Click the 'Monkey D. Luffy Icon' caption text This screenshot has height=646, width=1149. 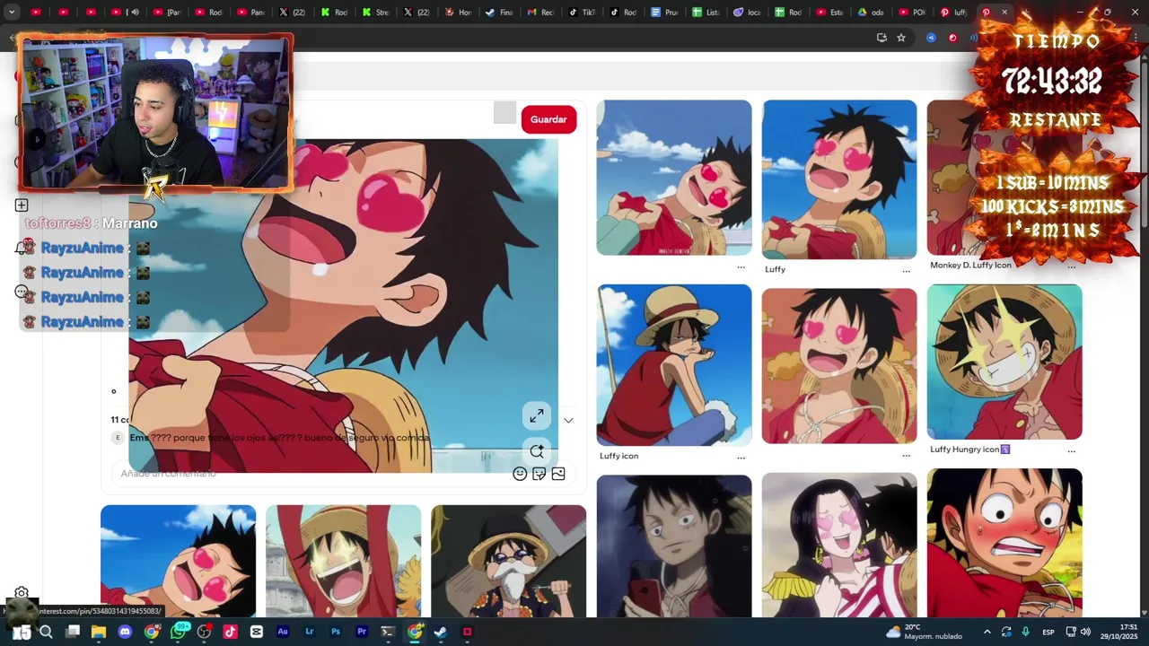(970, 266)
